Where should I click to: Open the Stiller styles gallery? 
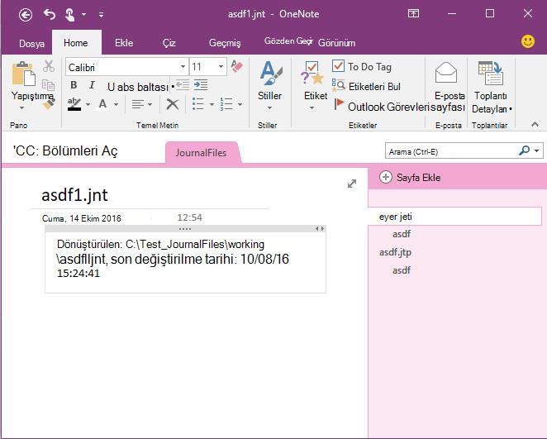270,85
